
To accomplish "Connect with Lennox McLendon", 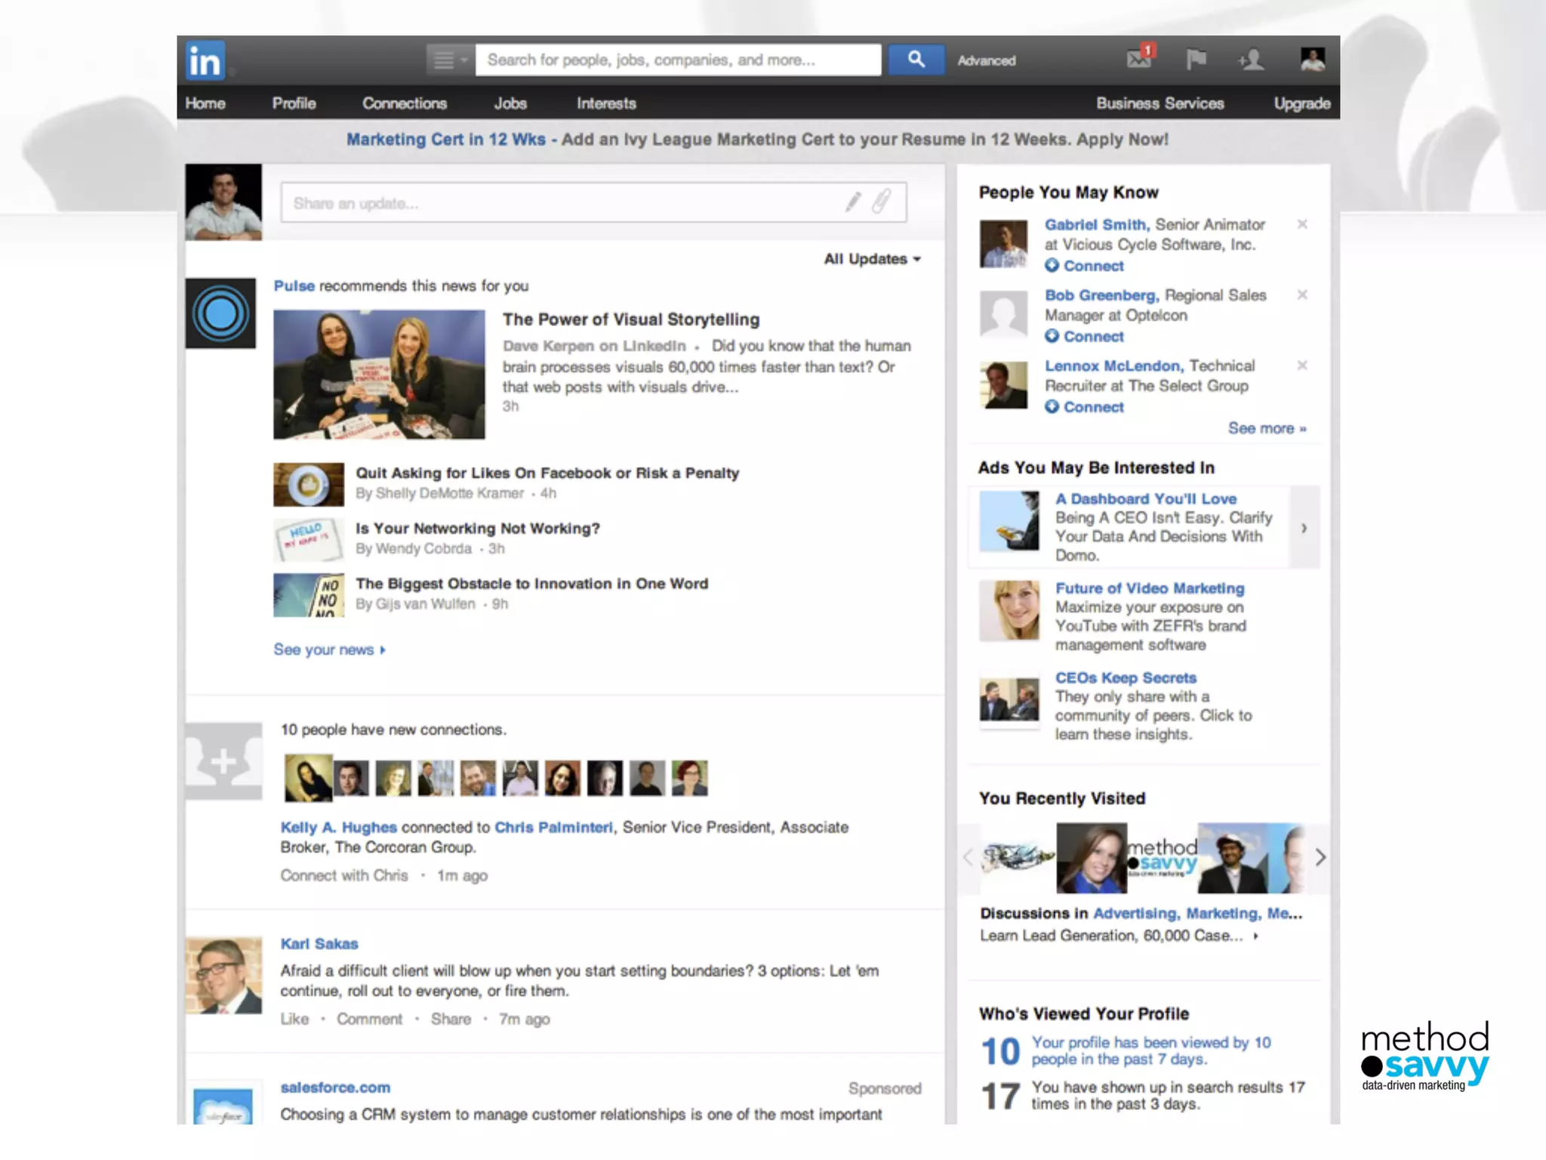I will [1084, 407].
